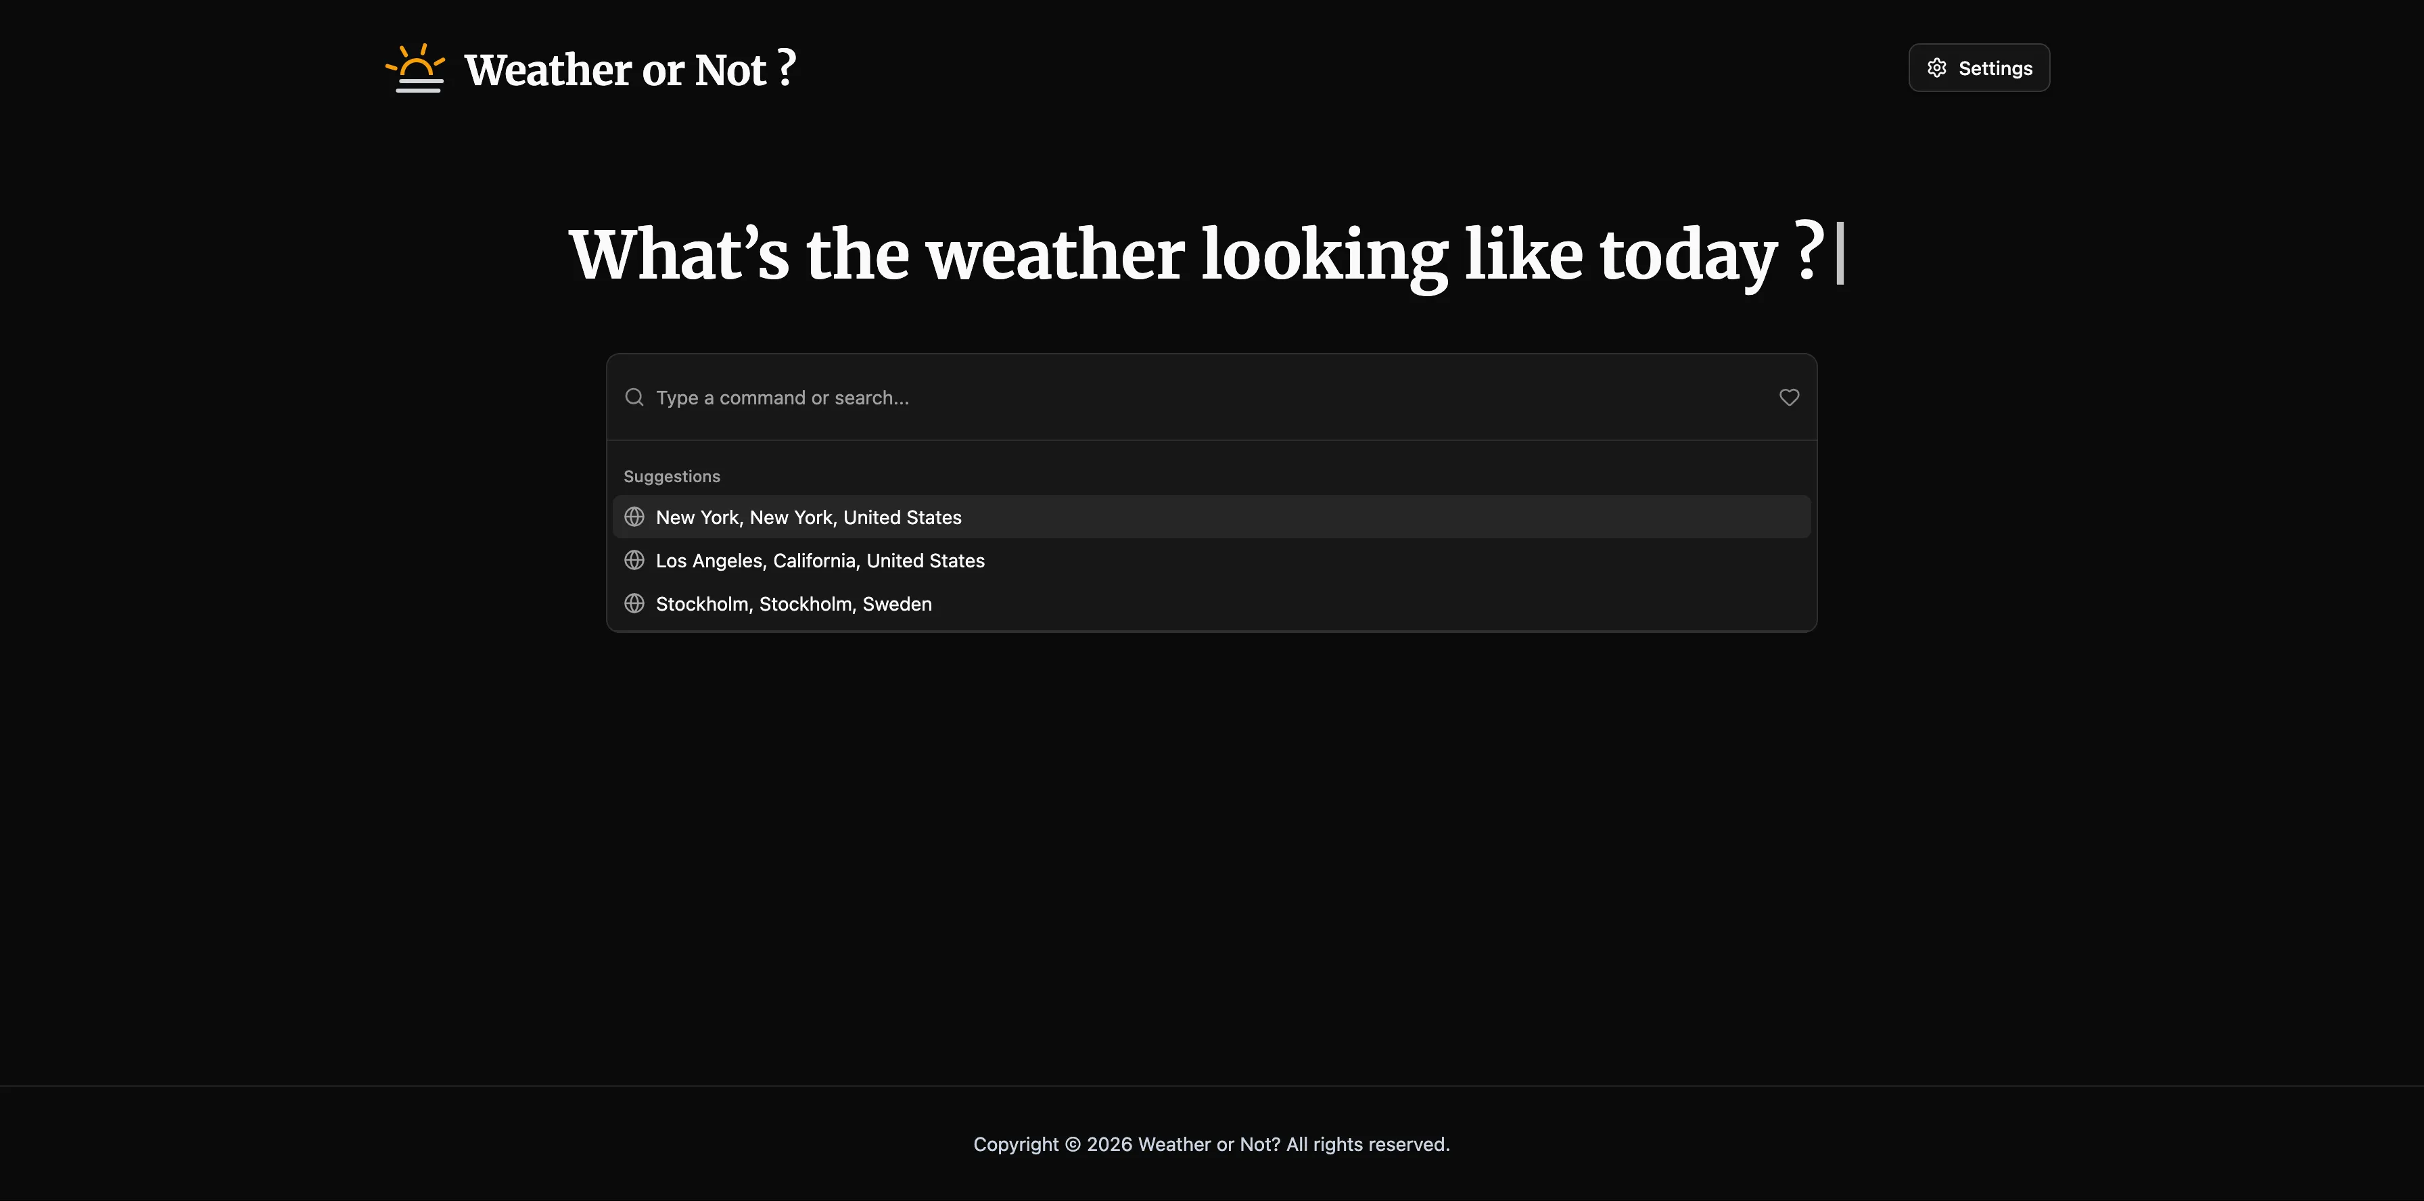The image size is (2424, 1201).
Task: Click the Suggestions group label
Action: coord(672,477)
